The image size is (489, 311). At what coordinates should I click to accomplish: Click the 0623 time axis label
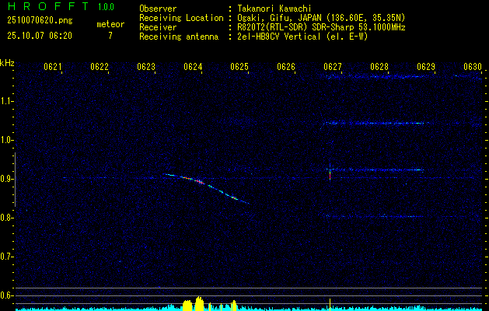[x=146, y=67]
